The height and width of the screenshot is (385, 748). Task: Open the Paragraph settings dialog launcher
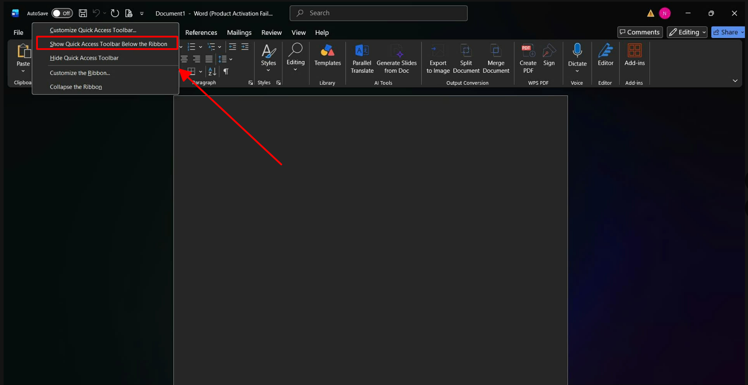tap(251, 83)
